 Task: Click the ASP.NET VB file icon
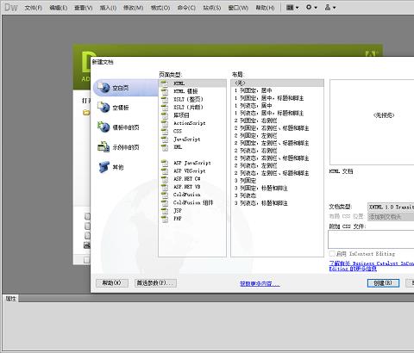coord(165,187)
